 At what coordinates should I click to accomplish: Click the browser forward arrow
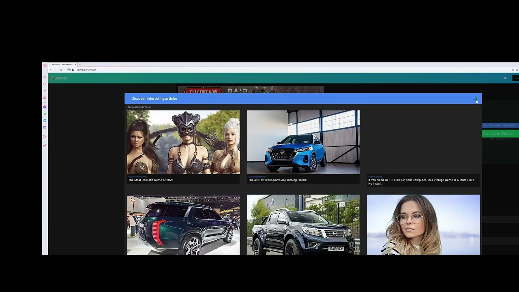(56, 70)
